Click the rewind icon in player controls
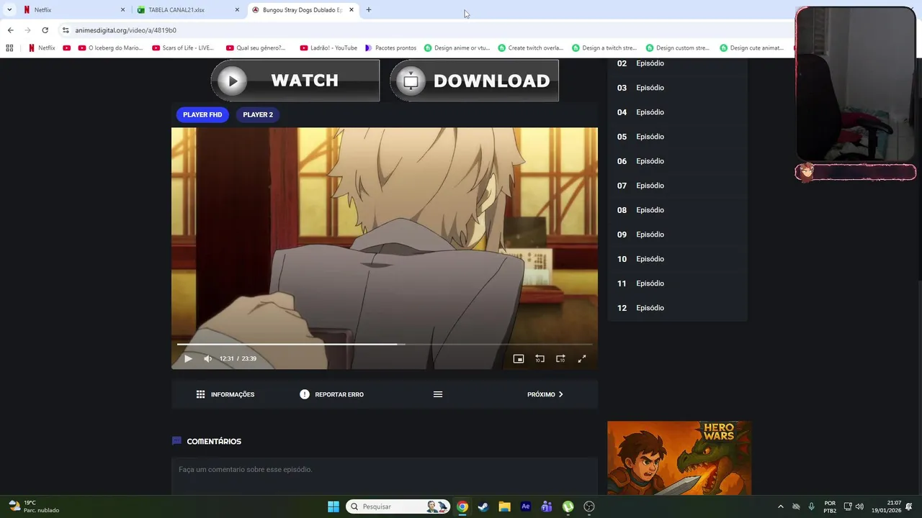 click(540, 358)
